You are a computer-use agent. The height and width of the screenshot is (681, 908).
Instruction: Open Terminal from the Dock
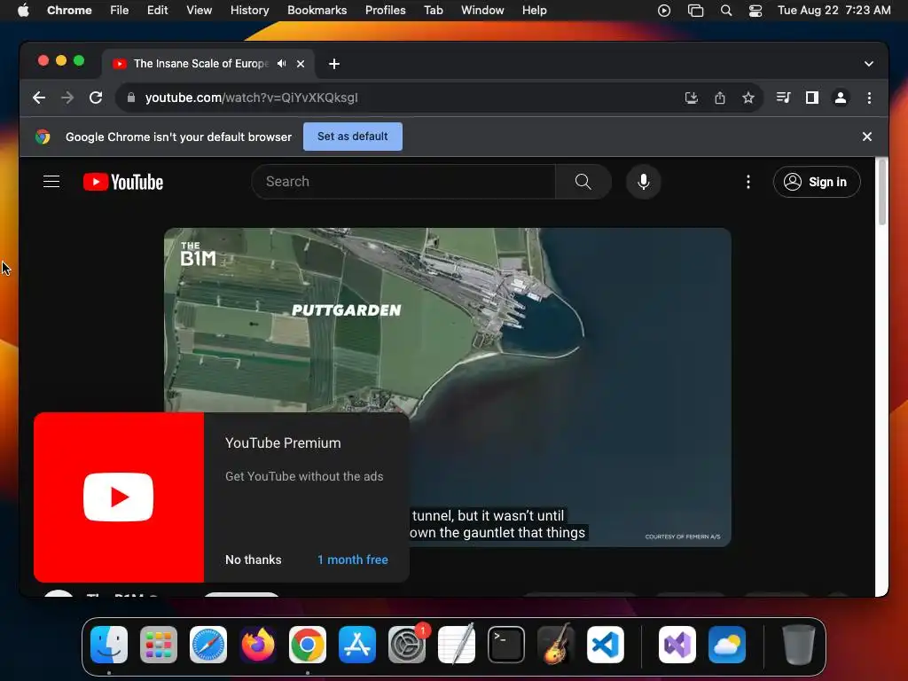point(506,645)
